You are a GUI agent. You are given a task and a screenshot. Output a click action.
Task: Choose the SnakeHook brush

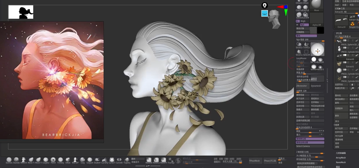coord(97,160)
